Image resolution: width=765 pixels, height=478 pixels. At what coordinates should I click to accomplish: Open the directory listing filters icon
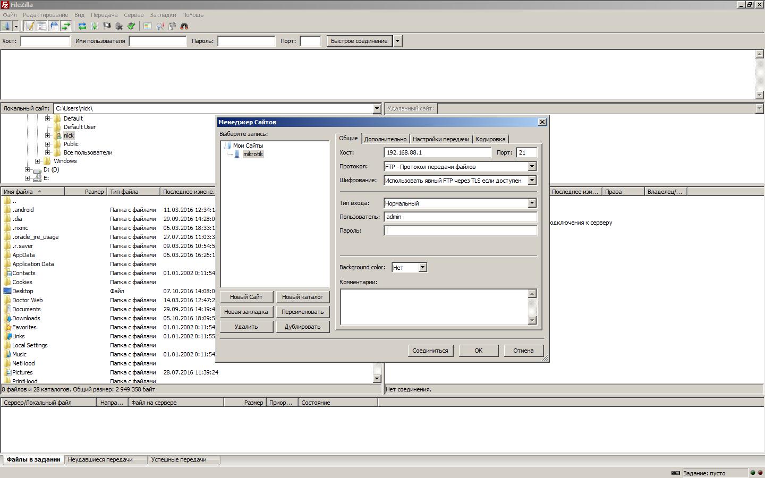coord(148,26)
